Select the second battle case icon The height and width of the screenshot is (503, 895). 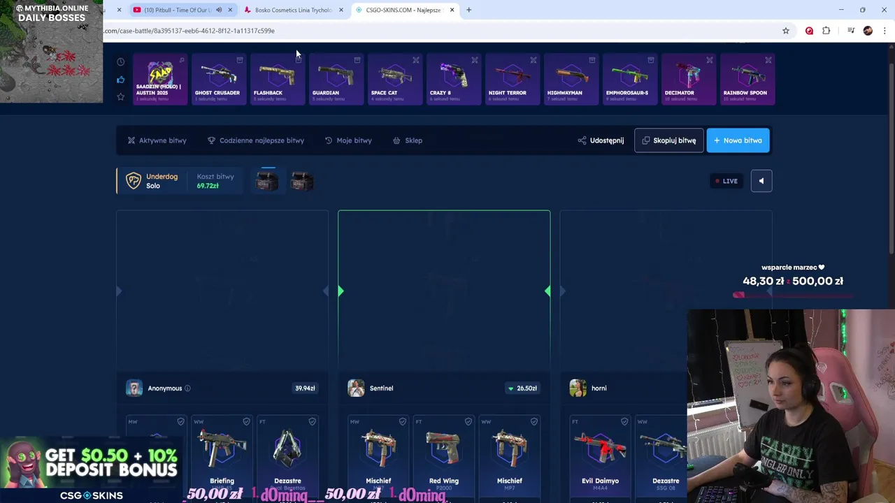pos(302,182)
